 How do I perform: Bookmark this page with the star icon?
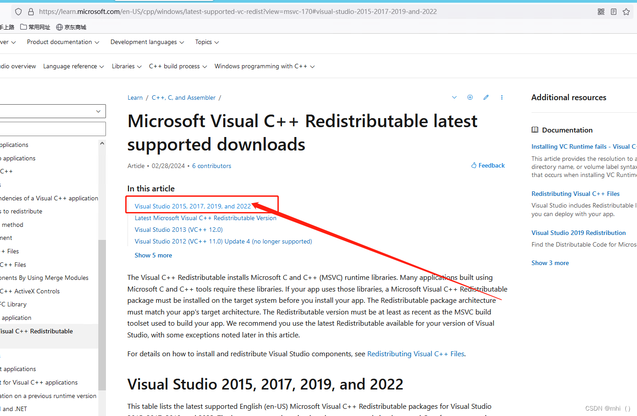point(626,12)
